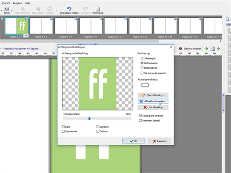The image size is (231, 173).
Task: Click layout icon on Pagina 4 + 5 thumbnail
Action: click(x=51, y=19)
